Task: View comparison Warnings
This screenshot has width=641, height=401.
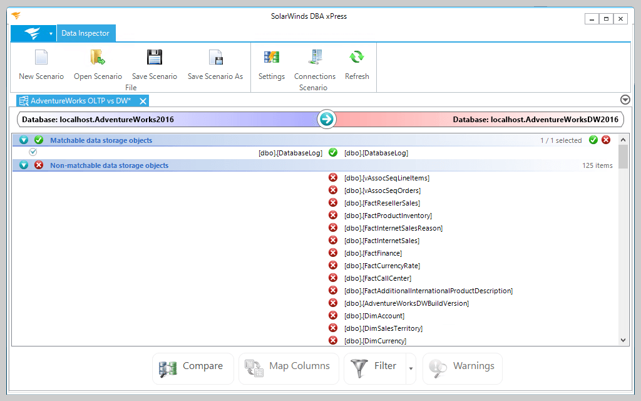Action: tap(462, 368)
